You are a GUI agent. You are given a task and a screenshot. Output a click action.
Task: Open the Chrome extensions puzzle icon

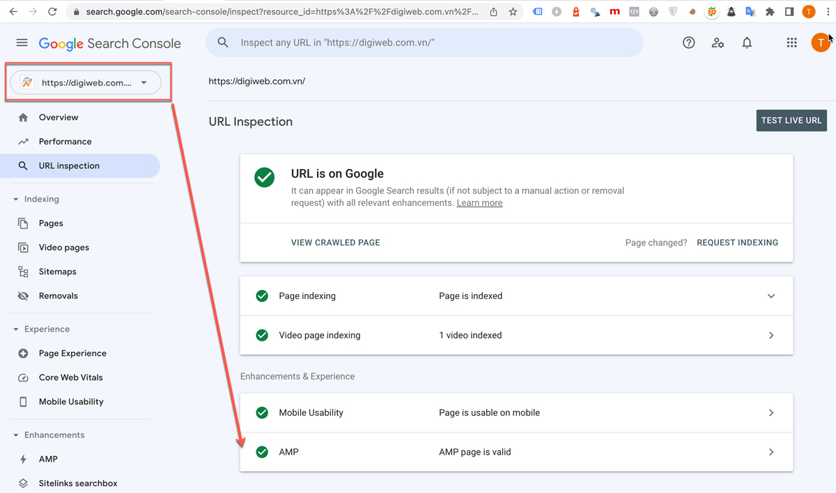(770, 12)
